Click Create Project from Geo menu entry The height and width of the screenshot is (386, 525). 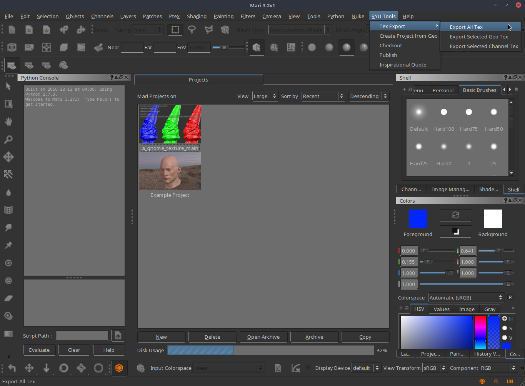[x=405, y=36]
